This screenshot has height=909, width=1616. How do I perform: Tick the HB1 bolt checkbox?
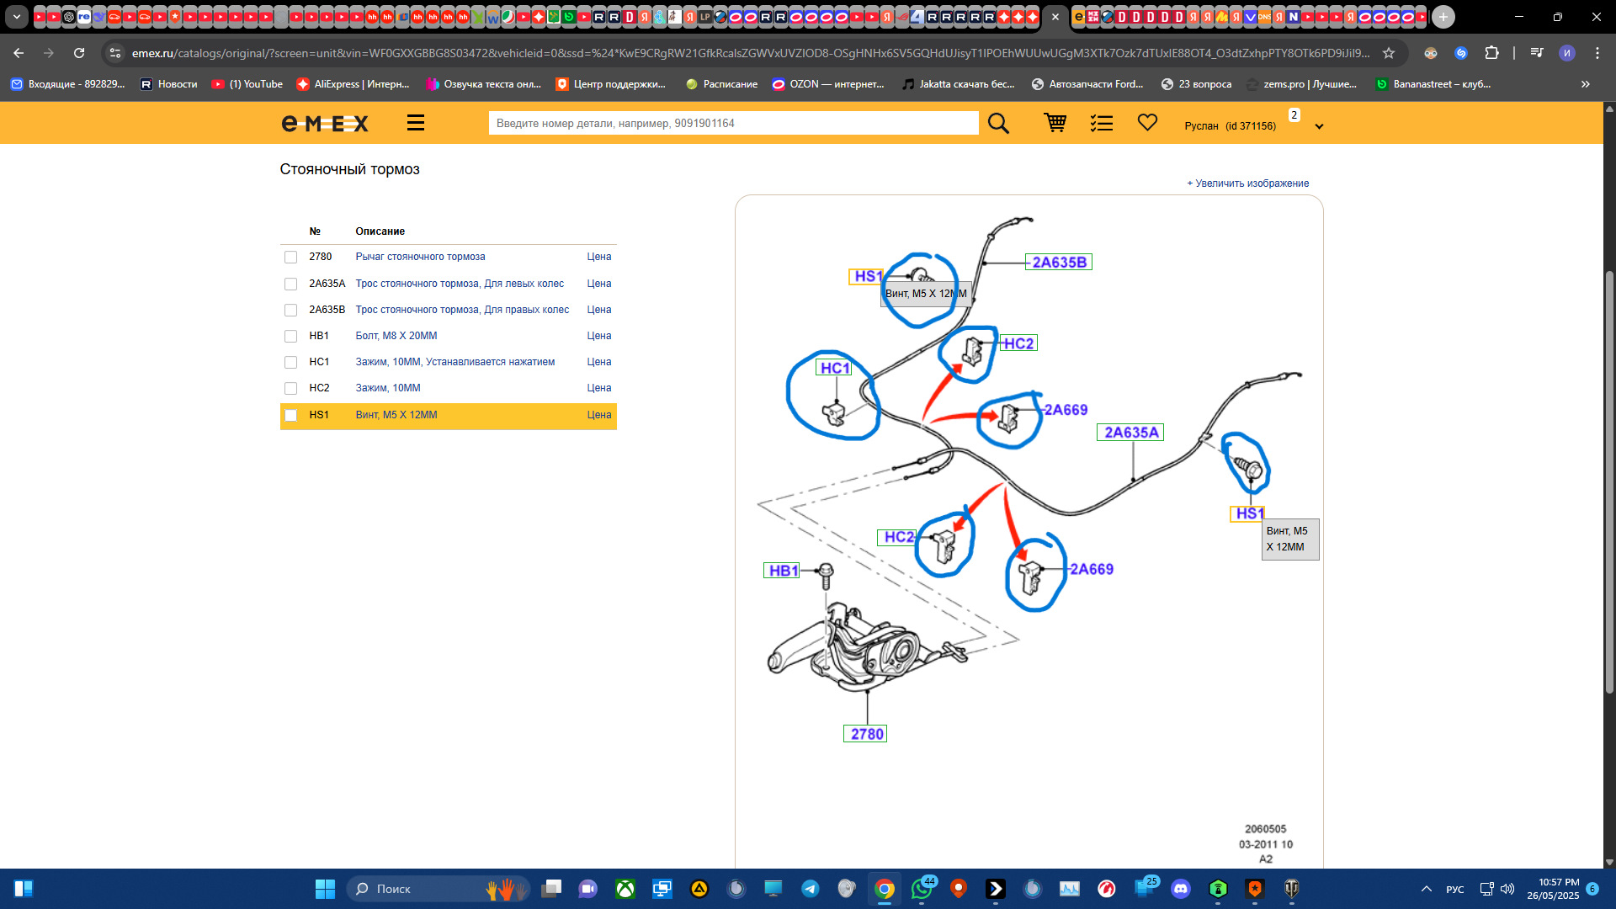click(x=290, y=337)
